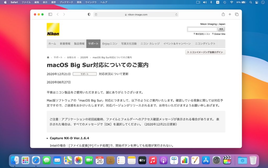Viewport: 268px width, 168px height.
Task: Toggle the Safari sidebar
Action: (50, 14)
